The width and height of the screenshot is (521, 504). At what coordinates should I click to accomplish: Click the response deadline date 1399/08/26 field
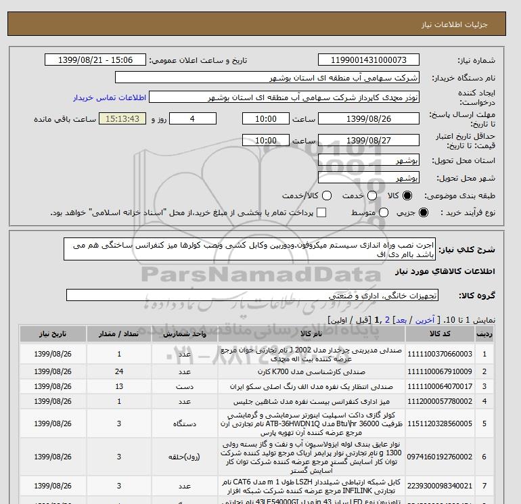tap(369, 118)
